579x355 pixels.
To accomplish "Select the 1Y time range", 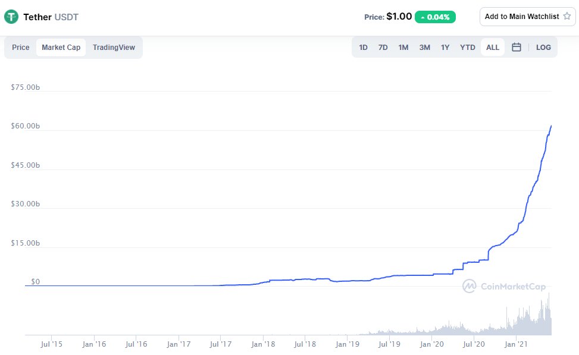I will [445, 47].
